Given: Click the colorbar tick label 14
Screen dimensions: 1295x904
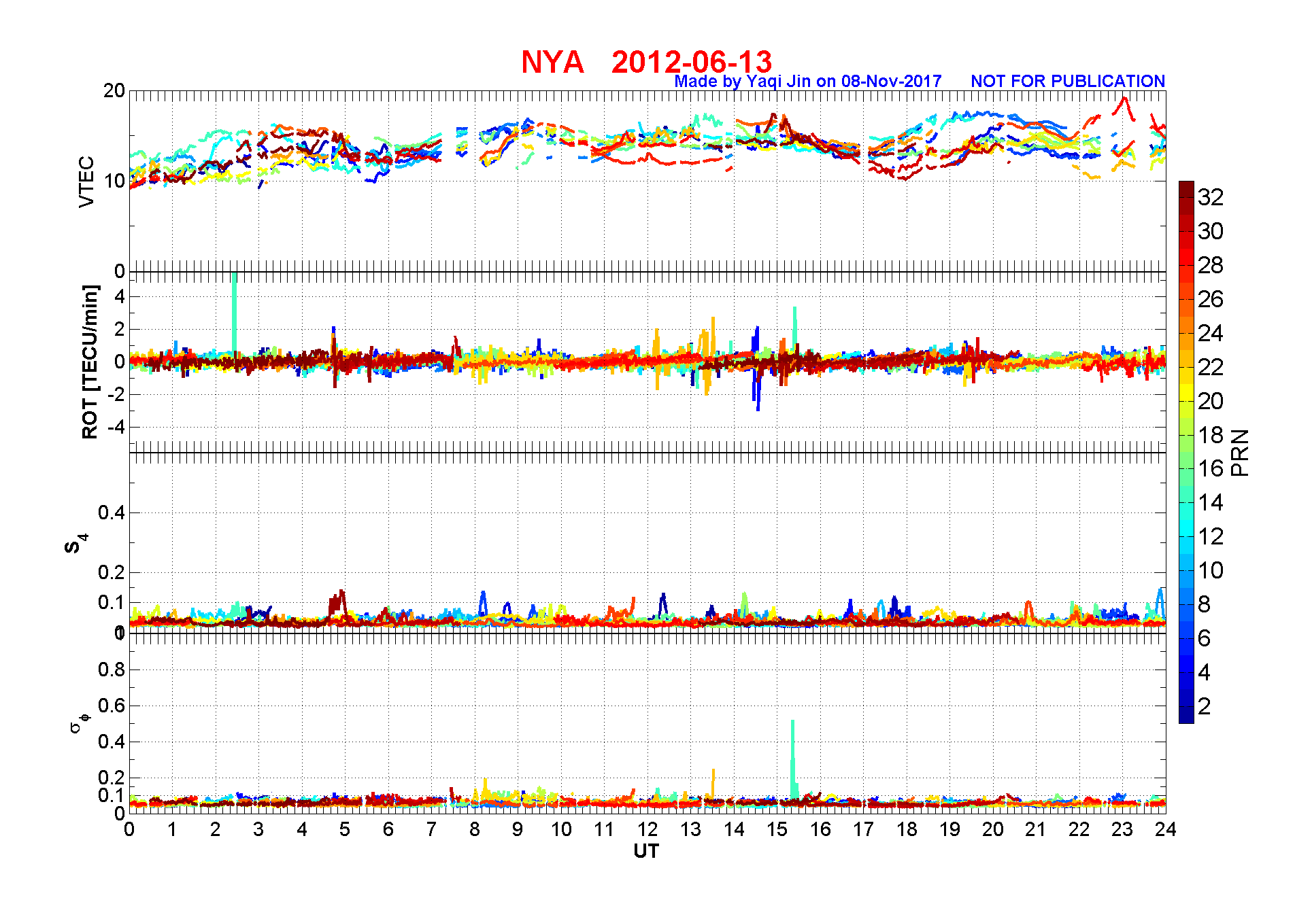Looking at the screenshot, I should point(1211,502).
